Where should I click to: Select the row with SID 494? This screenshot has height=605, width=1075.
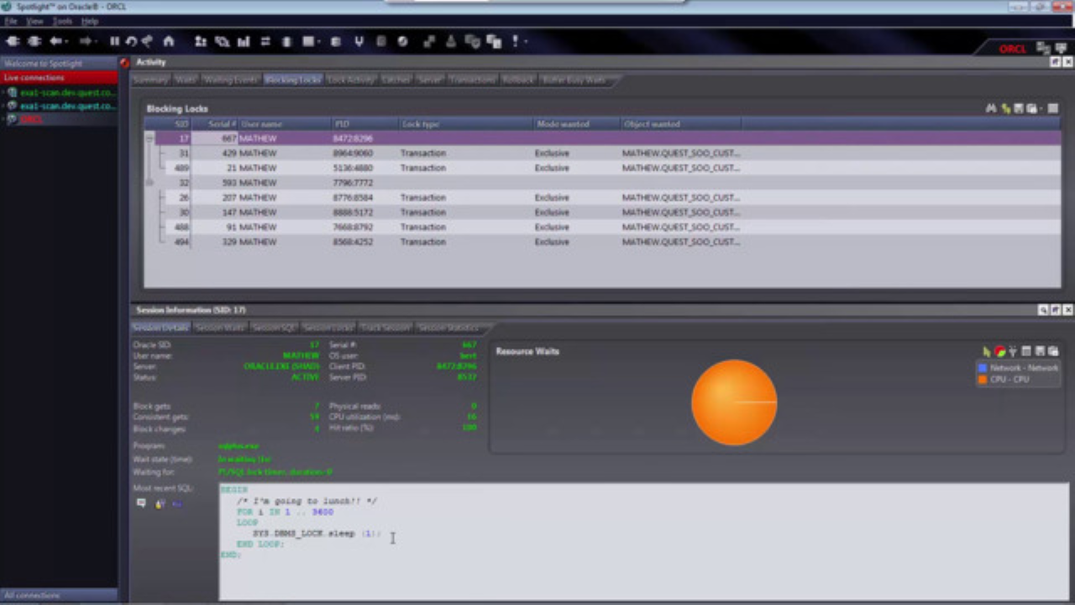[602, 242]
